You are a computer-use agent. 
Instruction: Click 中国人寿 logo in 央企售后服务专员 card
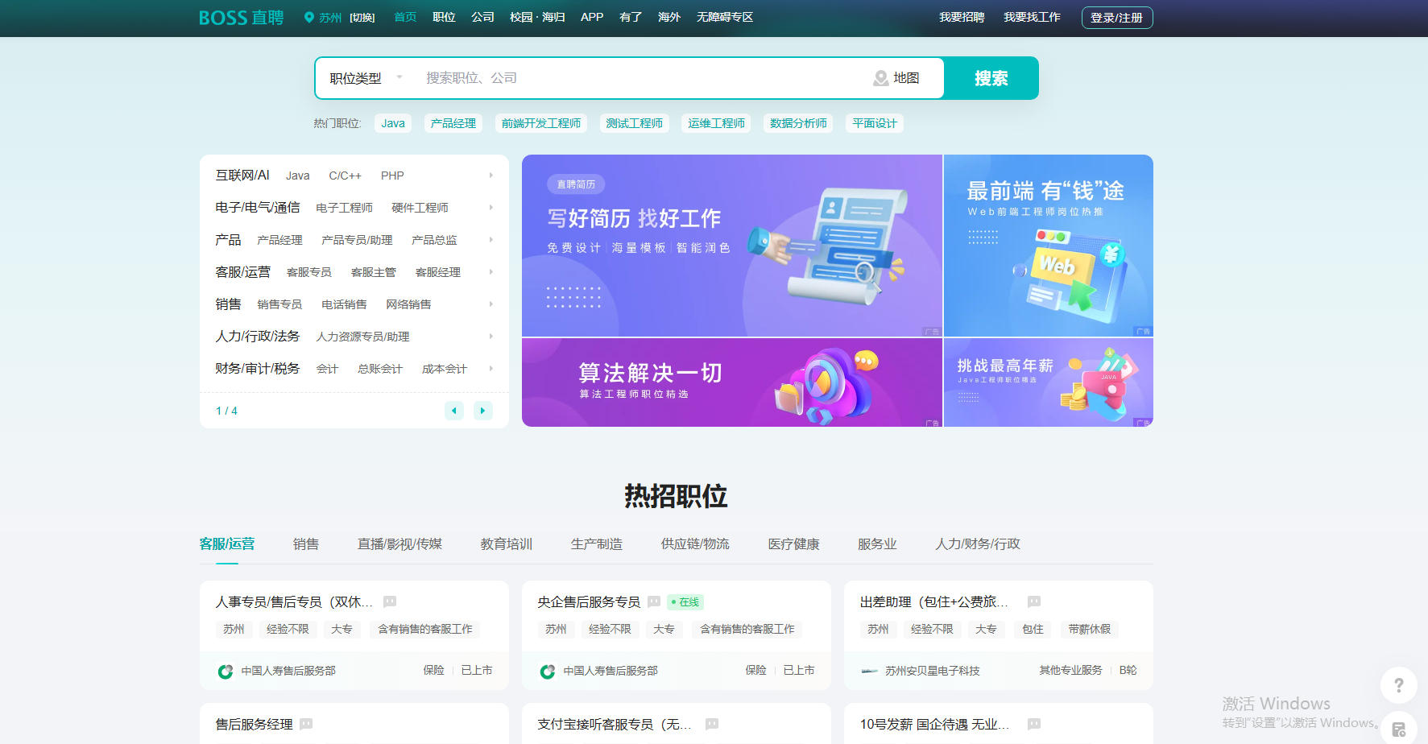[x=548, y=671]
